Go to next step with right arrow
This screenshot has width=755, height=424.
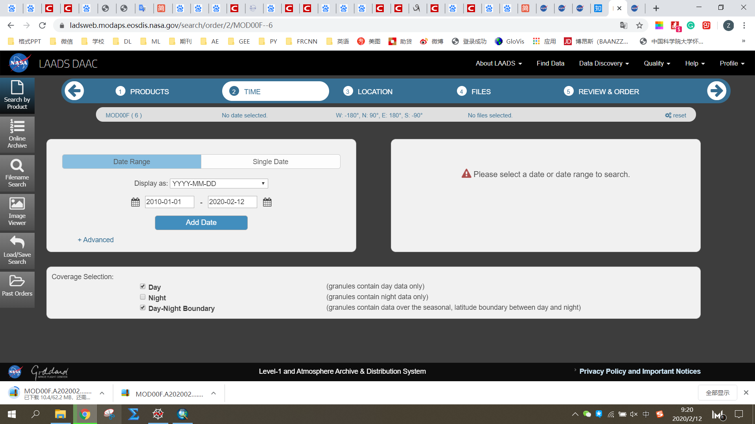tap(716, 91)
